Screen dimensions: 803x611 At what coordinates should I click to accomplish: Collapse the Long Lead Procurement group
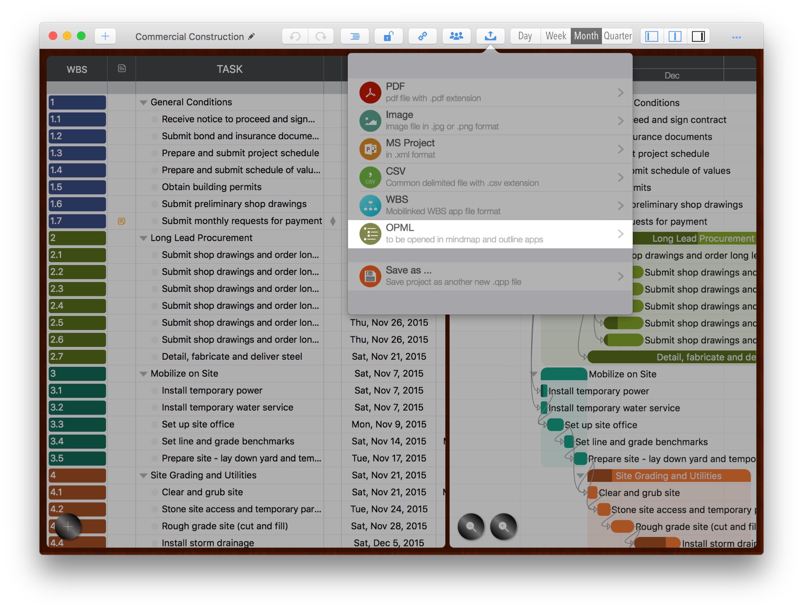pyautogui.click(x=144, y=238)
